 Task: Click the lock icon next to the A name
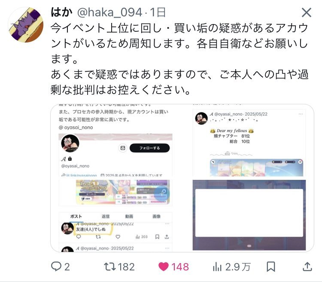[x=70, y=158]
